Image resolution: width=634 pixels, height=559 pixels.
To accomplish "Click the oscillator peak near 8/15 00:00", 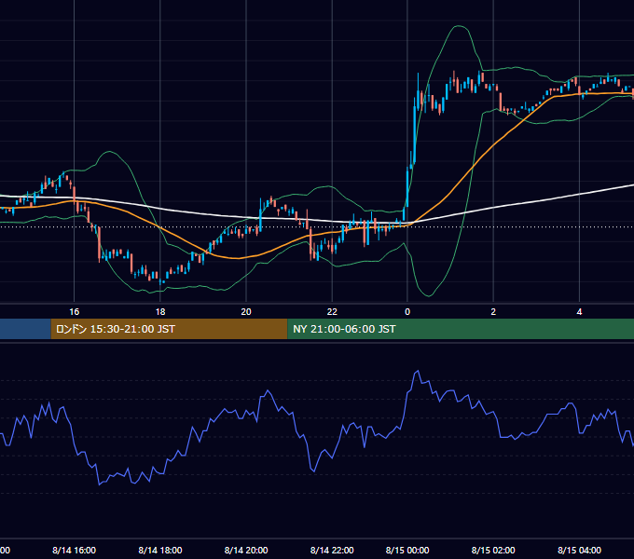I will point(418,371).
